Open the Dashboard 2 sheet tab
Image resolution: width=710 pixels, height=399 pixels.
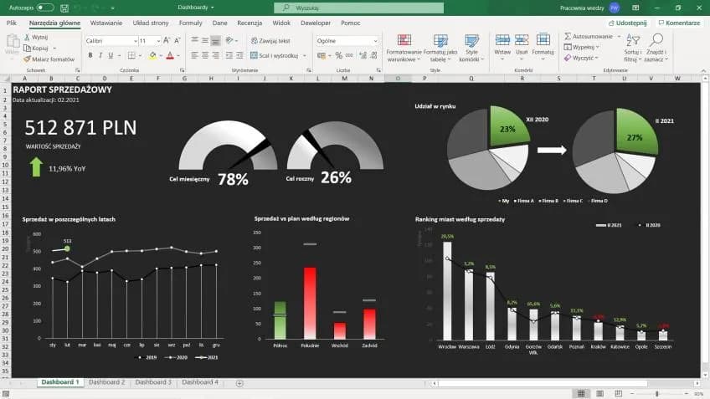tap(106, 381)
